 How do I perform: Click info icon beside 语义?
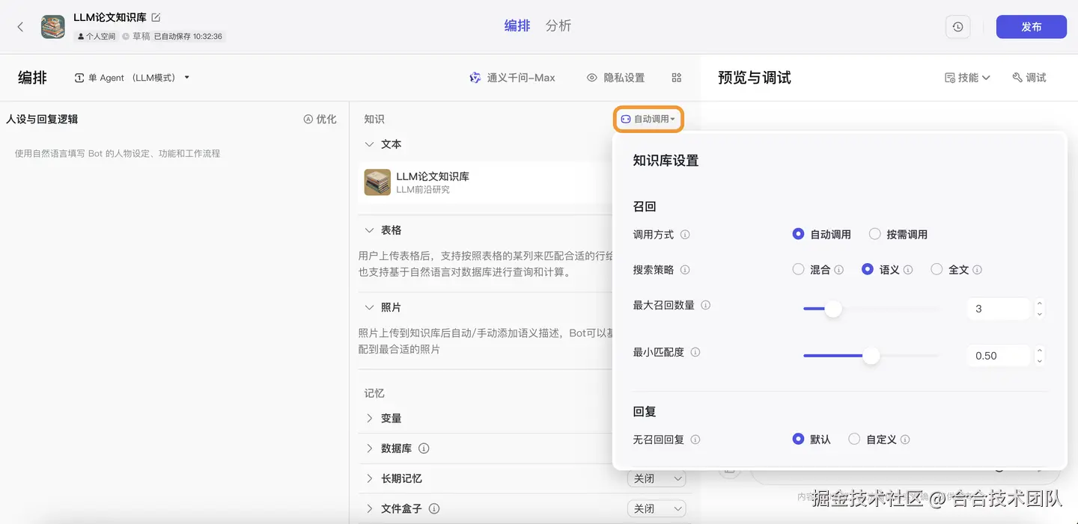tap(908, 270)
